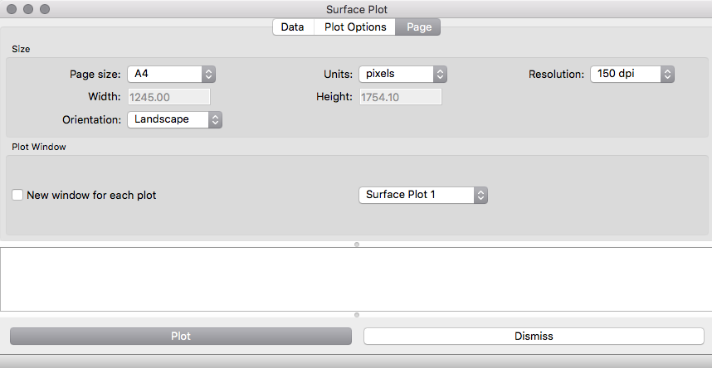
Task: Switch to the Data tab
Action: coord(292,27)
